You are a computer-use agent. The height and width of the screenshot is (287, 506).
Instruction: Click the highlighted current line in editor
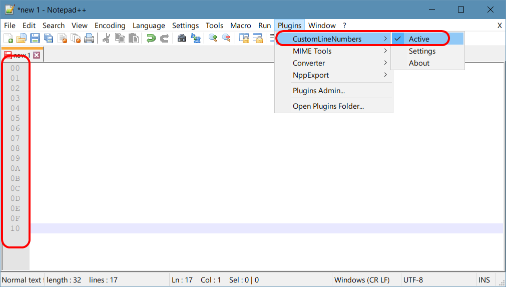267,228
